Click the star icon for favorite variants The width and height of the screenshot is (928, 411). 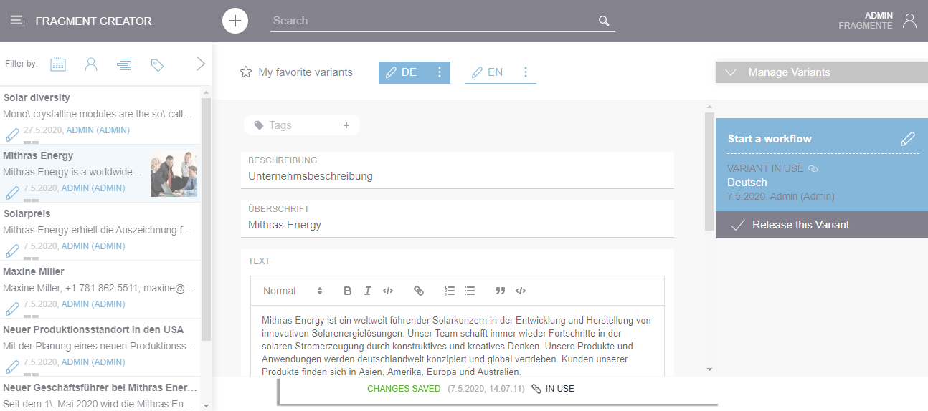[246, 72]
